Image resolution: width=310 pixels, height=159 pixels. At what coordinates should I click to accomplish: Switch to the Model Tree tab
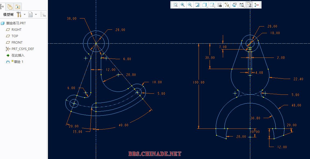click(2, 7)
